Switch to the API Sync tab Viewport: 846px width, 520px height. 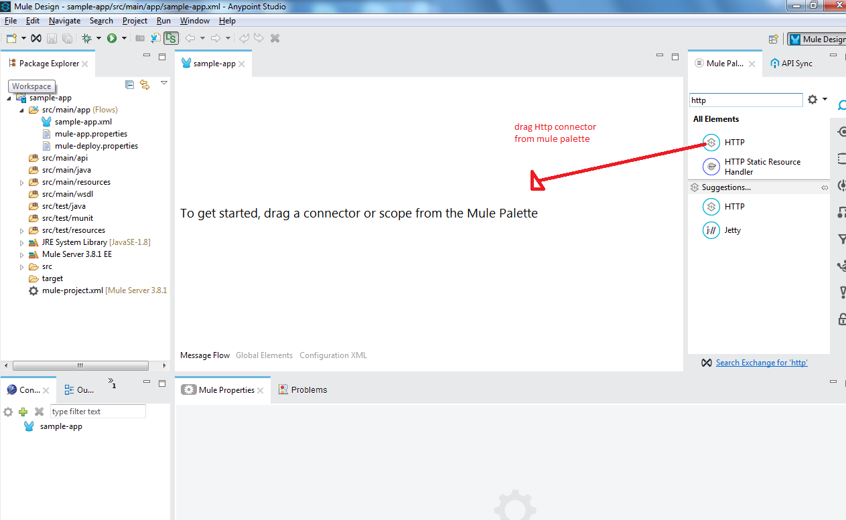[x=791, y=64]
